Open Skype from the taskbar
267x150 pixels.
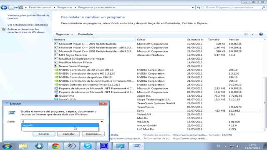pyautogui.click(x=88, y=146)
